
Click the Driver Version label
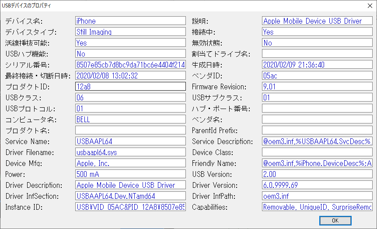(215, 185)
